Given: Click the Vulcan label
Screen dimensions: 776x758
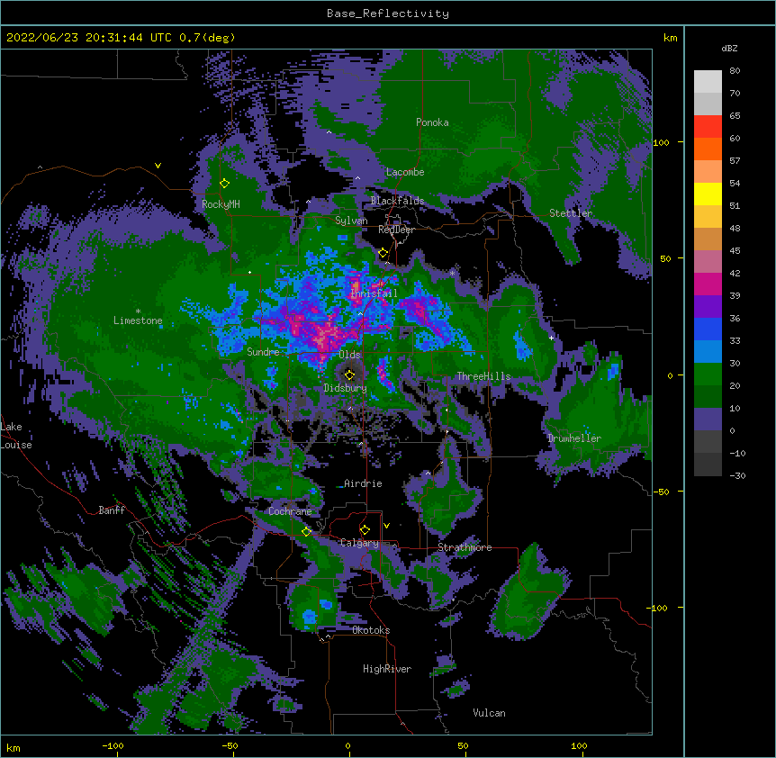Looking at the screenshot, I should [489, 713].
